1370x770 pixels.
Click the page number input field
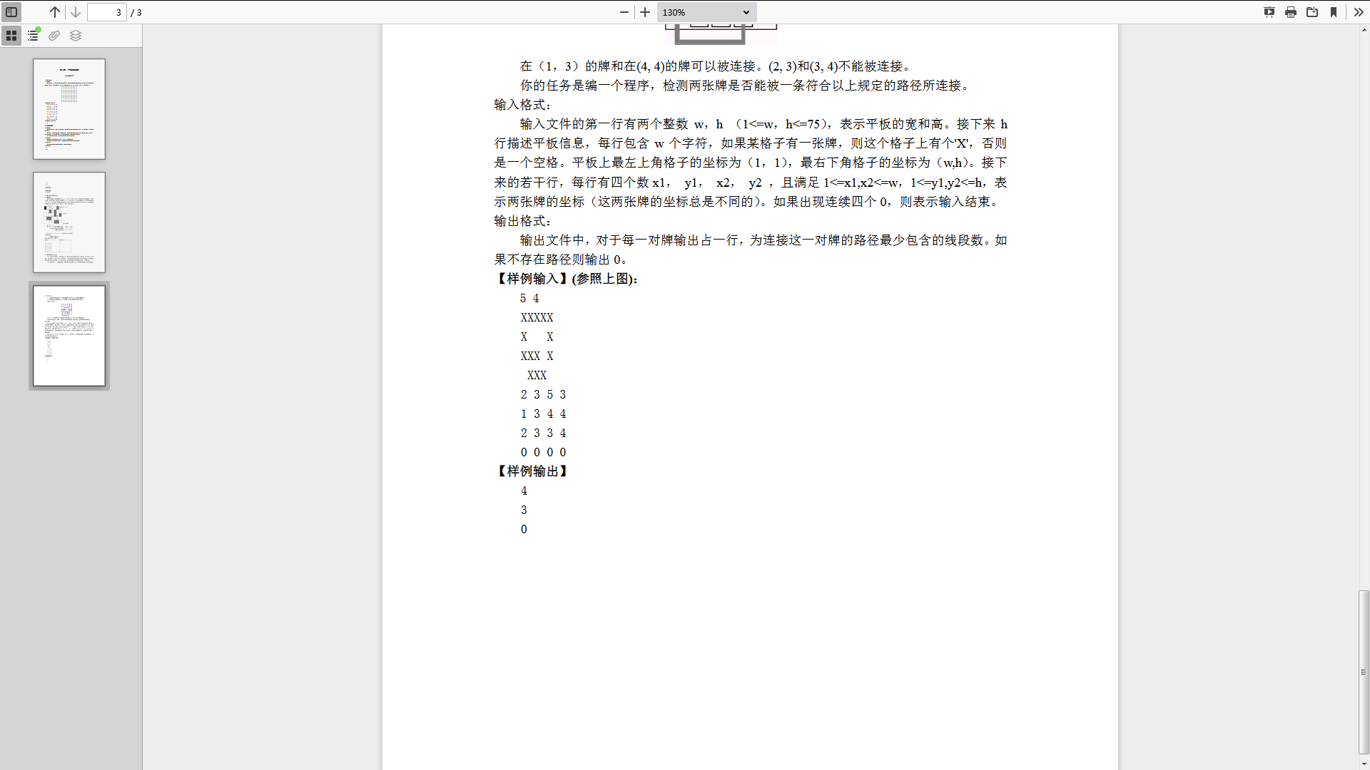[106, 12]
